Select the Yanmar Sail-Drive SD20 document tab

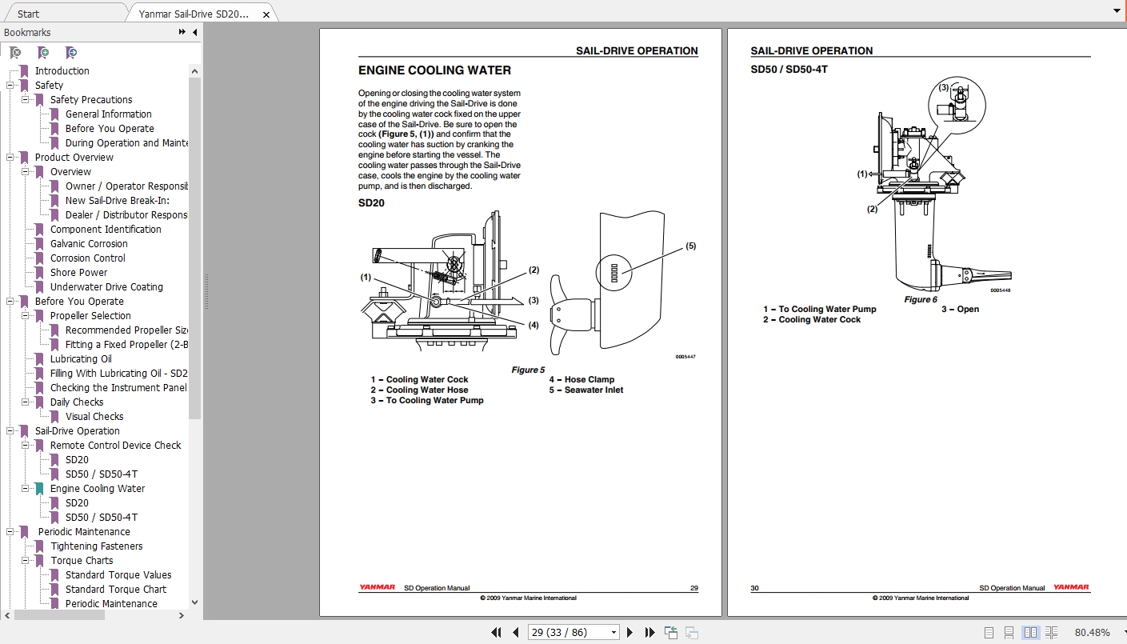pos(196,13)
